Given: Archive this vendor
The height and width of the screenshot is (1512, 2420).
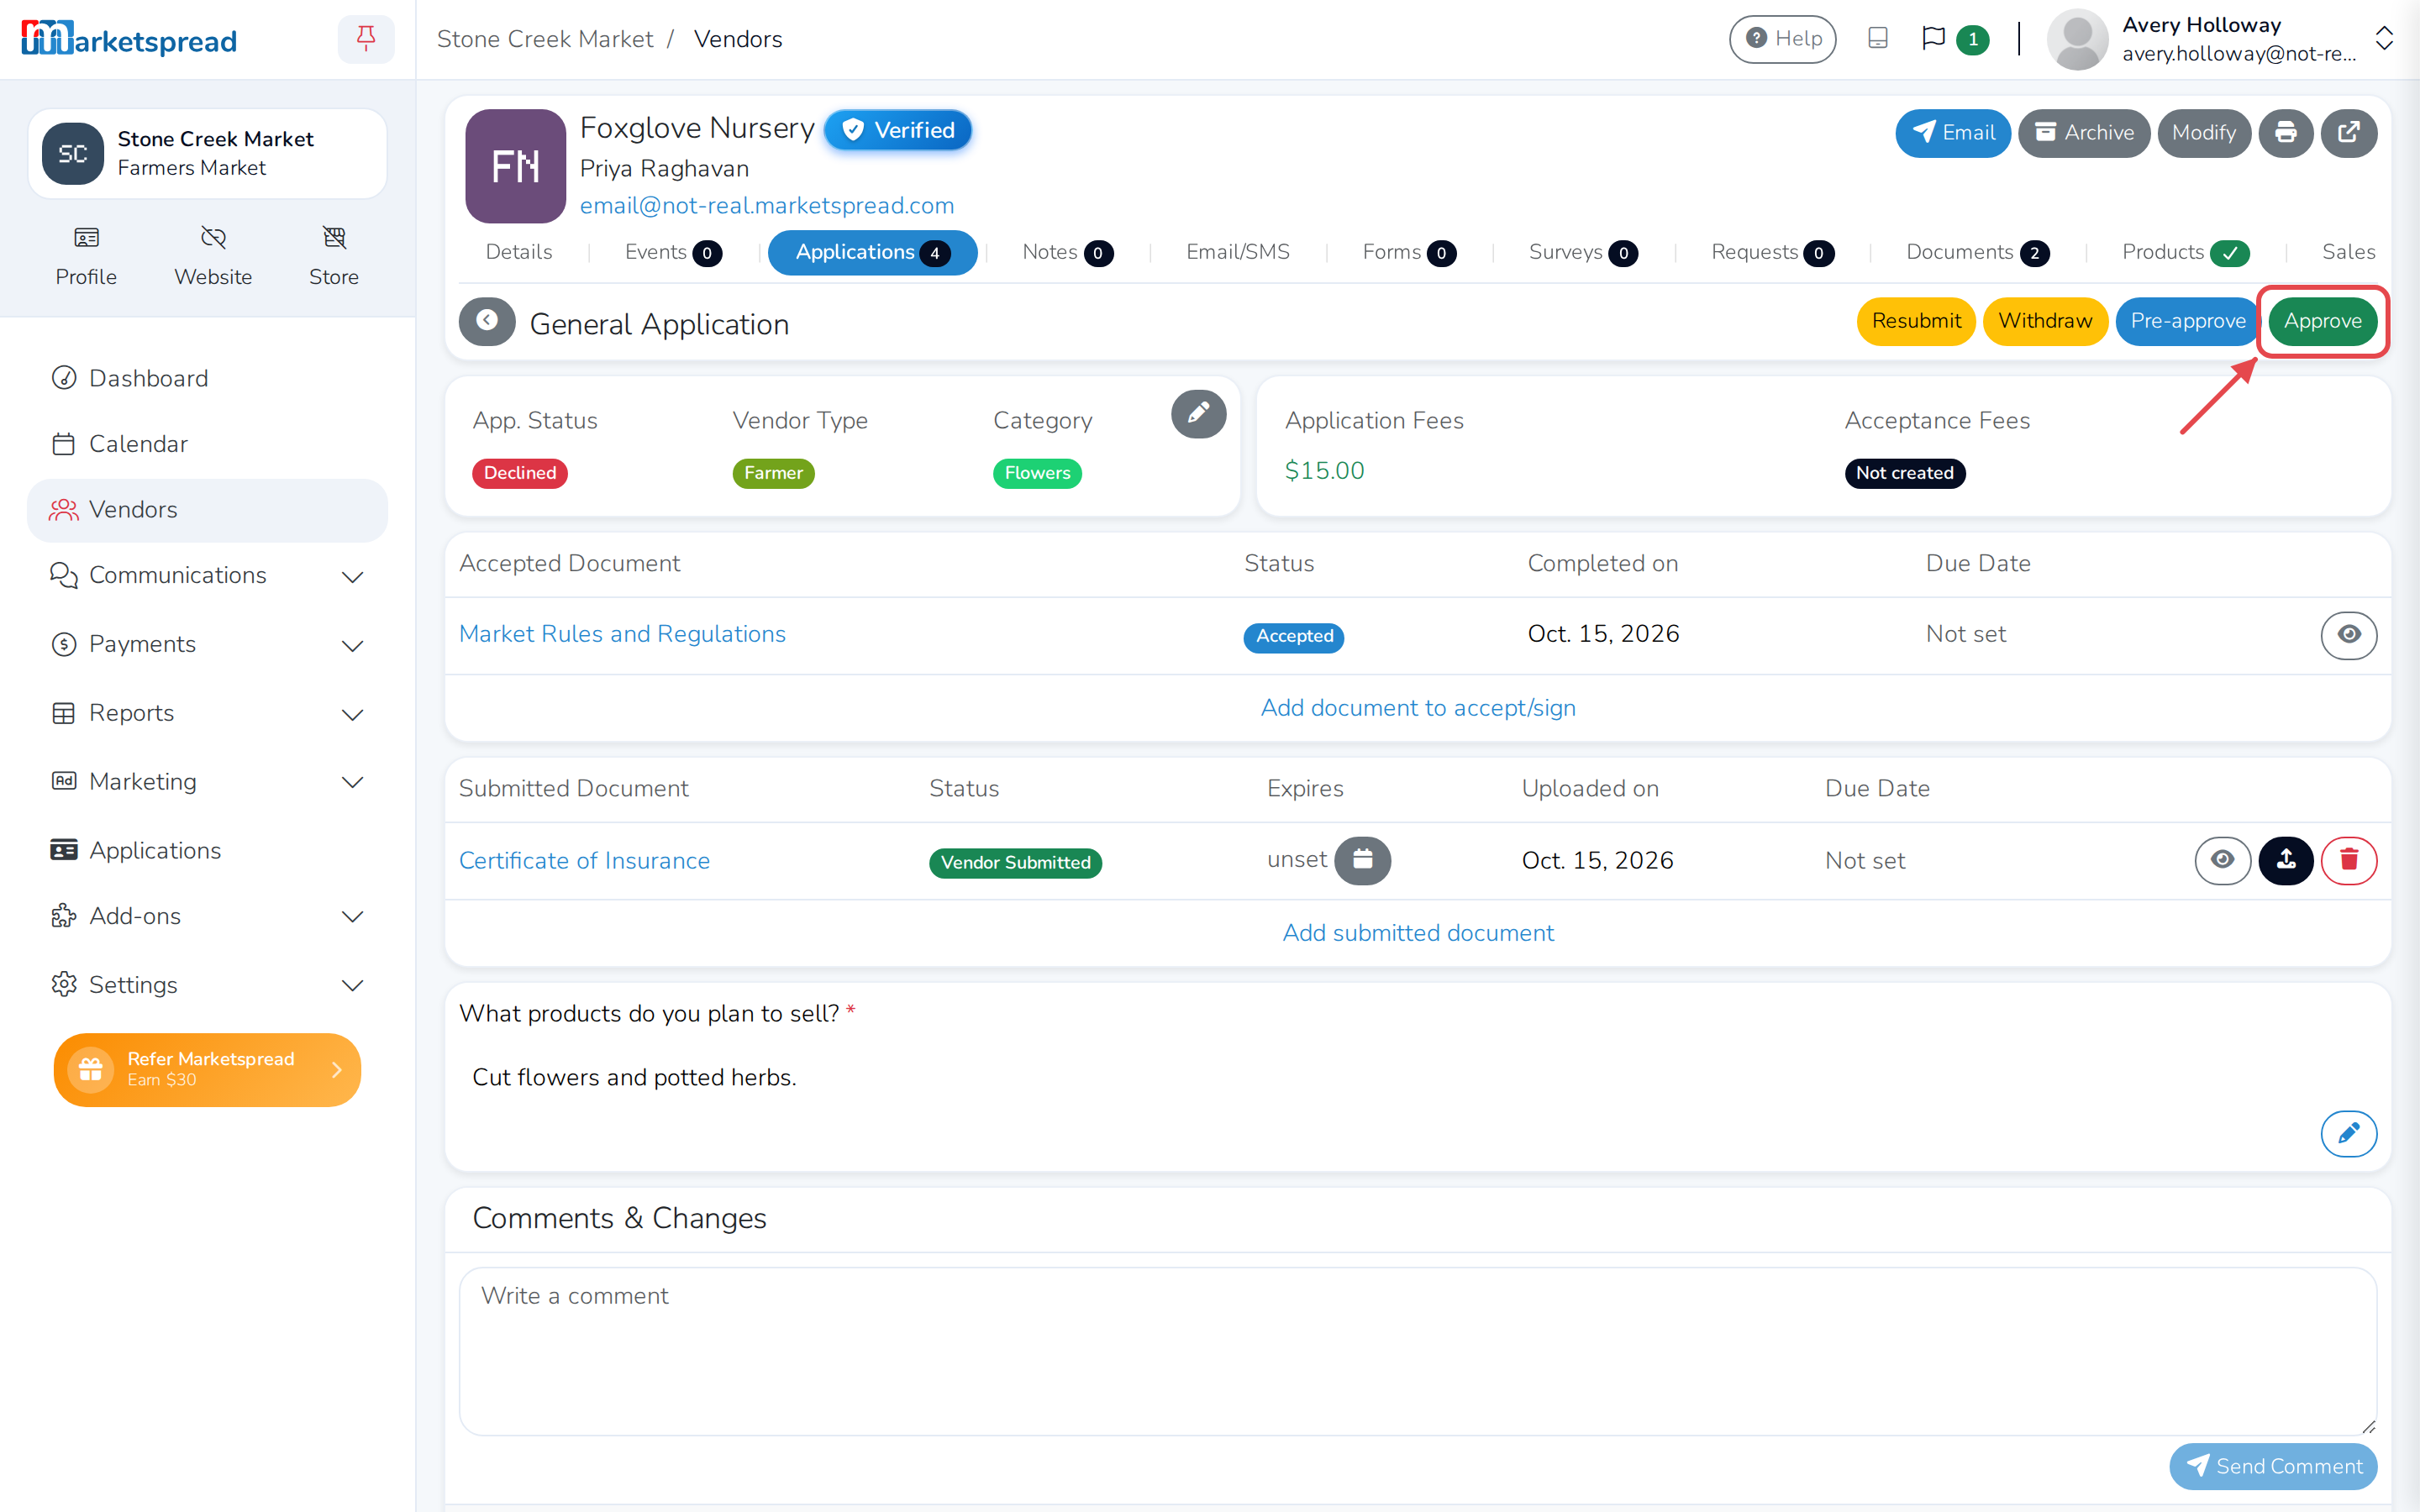Looking at the screenshot, I should point(2084,133).
